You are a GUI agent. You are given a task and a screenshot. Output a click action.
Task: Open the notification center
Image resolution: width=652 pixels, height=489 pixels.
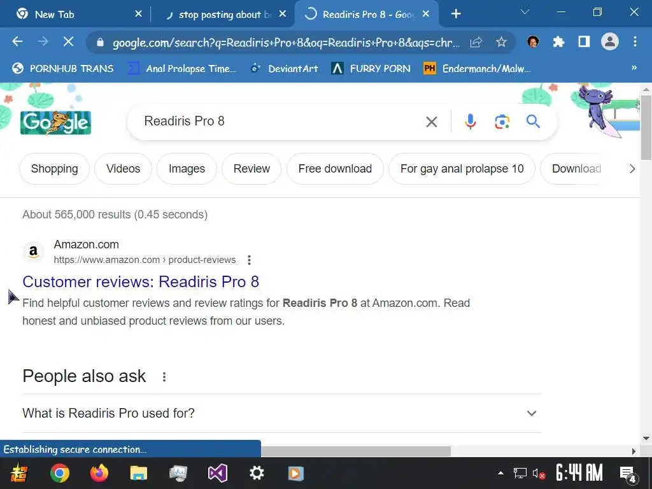[628, 474]
